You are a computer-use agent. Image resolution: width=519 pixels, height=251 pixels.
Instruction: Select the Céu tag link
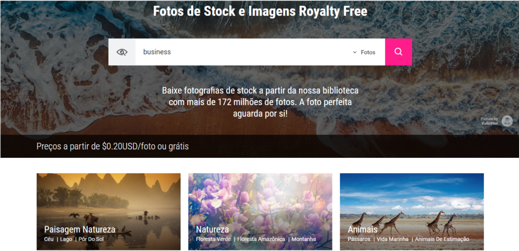(x=49, y=239)
